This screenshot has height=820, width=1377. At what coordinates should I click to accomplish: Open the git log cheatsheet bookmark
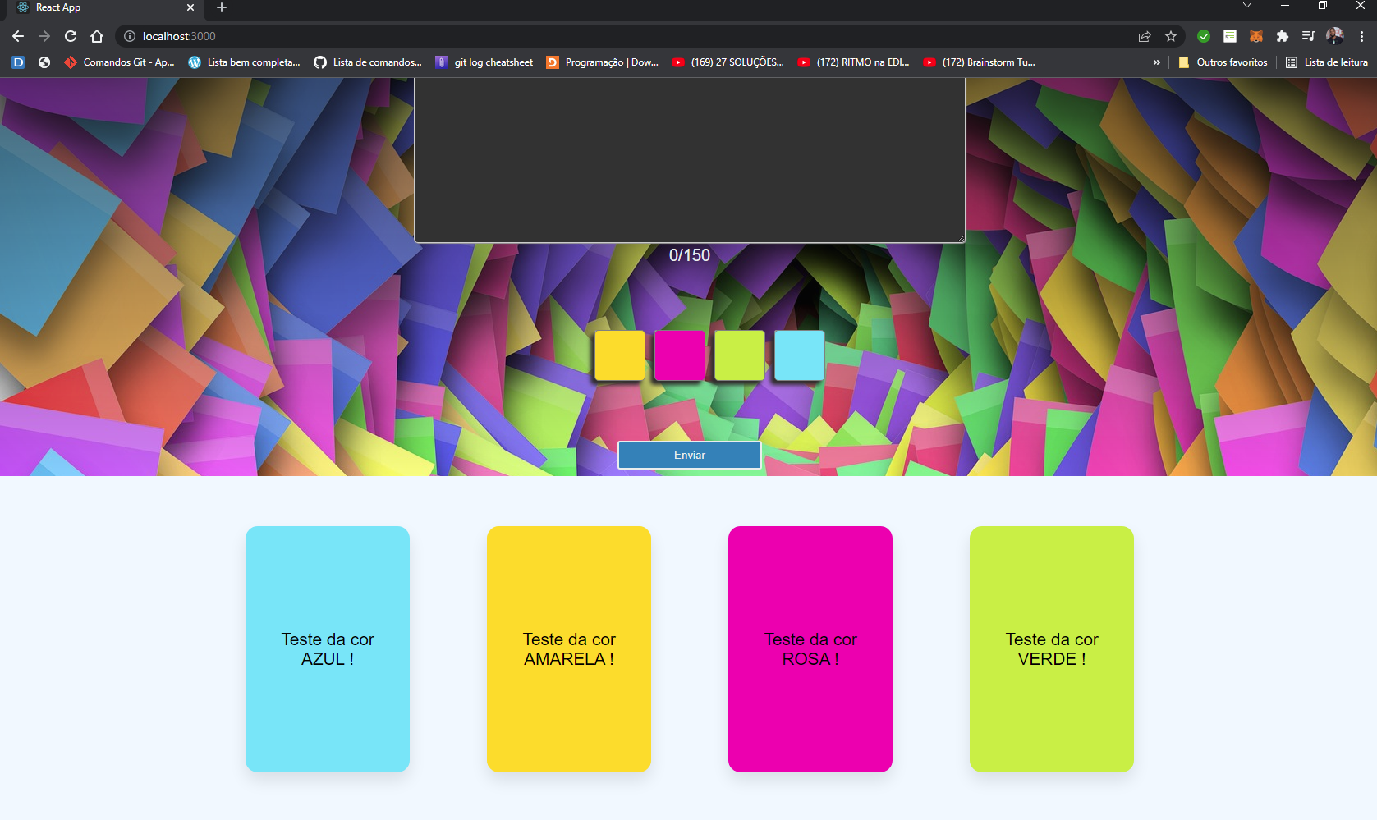click(484, 62)
